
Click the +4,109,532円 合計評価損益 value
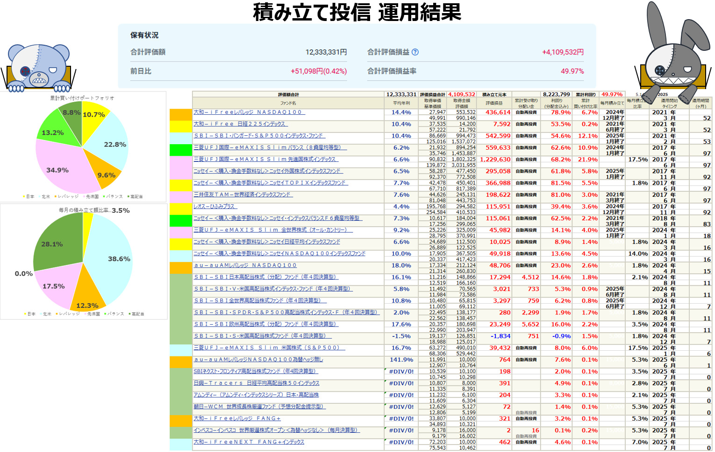[x=563, y=52]
